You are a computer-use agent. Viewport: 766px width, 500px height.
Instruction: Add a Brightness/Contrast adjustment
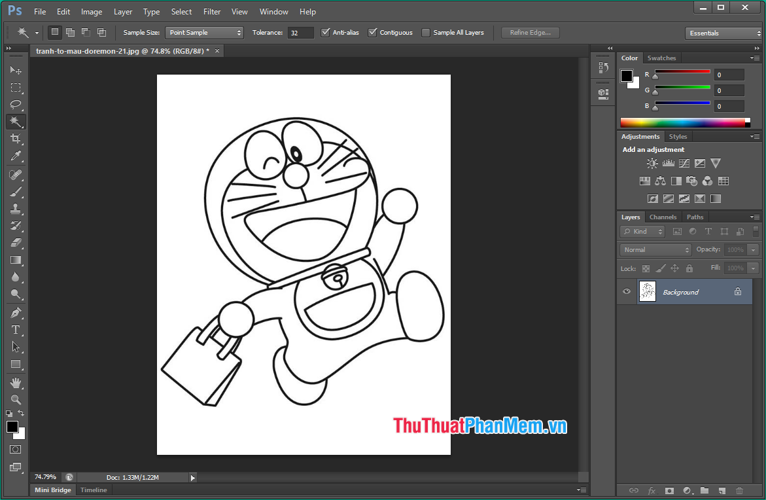tap(652, 163)
